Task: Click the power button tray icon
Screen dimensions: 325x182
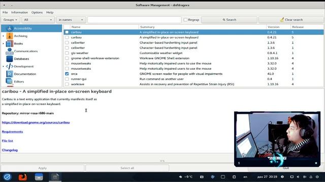Action: click(x=317, y=177)
